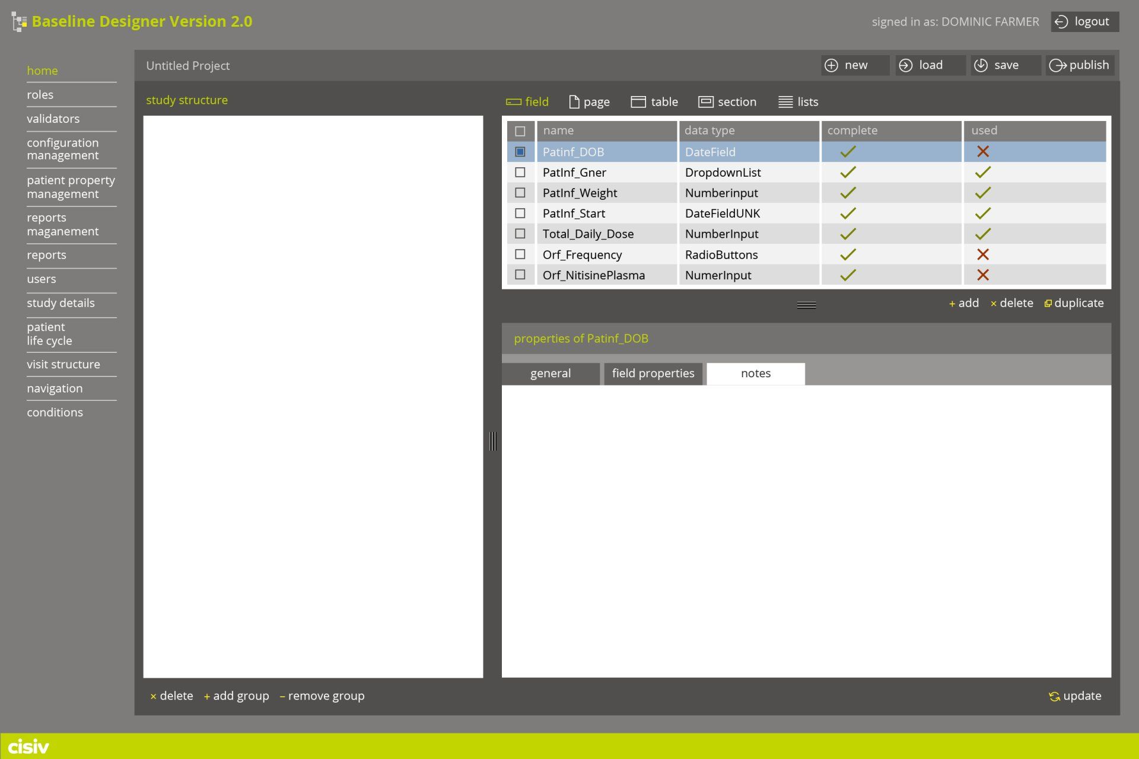Click the load arrow icon
Image resolution: width=1139 pixels, height=759 pixels.
[x=906, y=65]
